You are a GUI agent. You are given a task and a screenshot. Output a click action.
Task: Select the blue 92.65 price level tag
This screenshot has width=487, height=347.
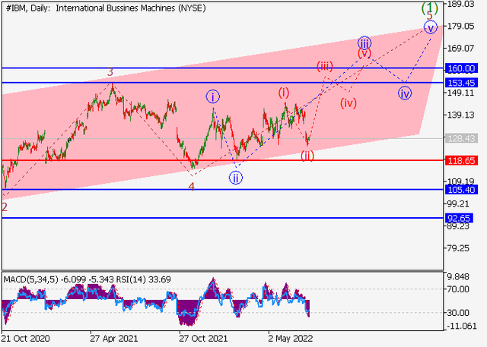[459, 218]
